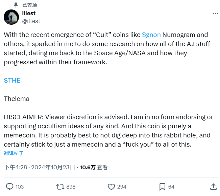The height and width of the screenshot is (196, 220).
Task: Click the 898 reposts count
Action: [x=71, y=187]
